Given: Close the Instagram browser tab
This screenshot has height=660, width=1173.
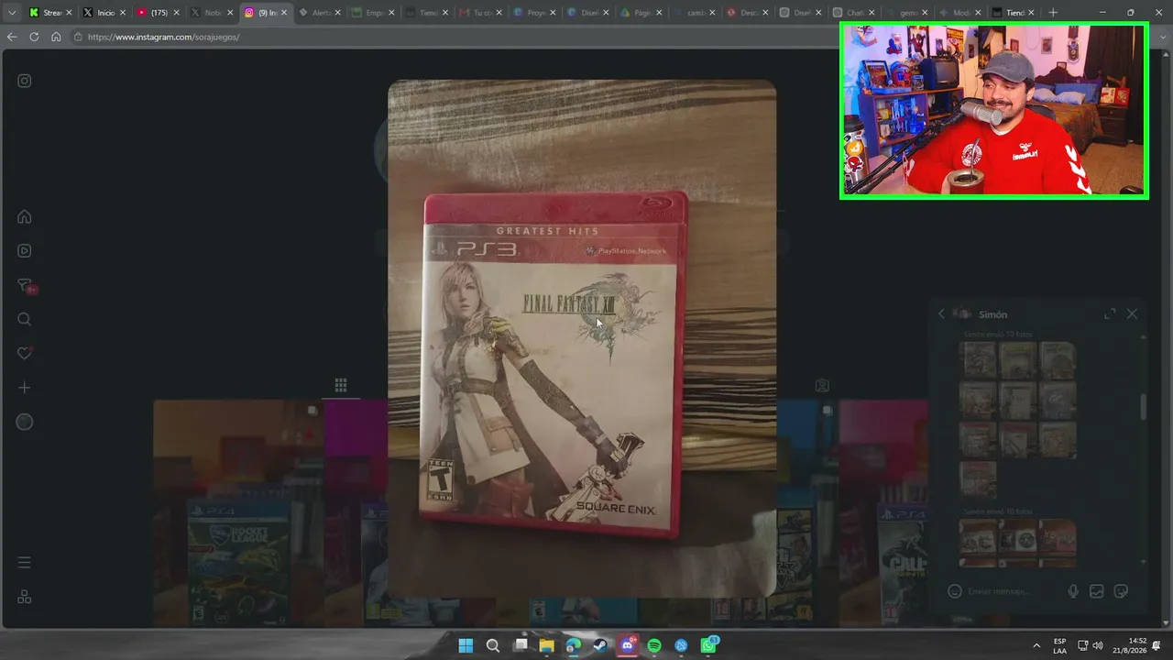Looking at the screenshot, I should (284, 13).
